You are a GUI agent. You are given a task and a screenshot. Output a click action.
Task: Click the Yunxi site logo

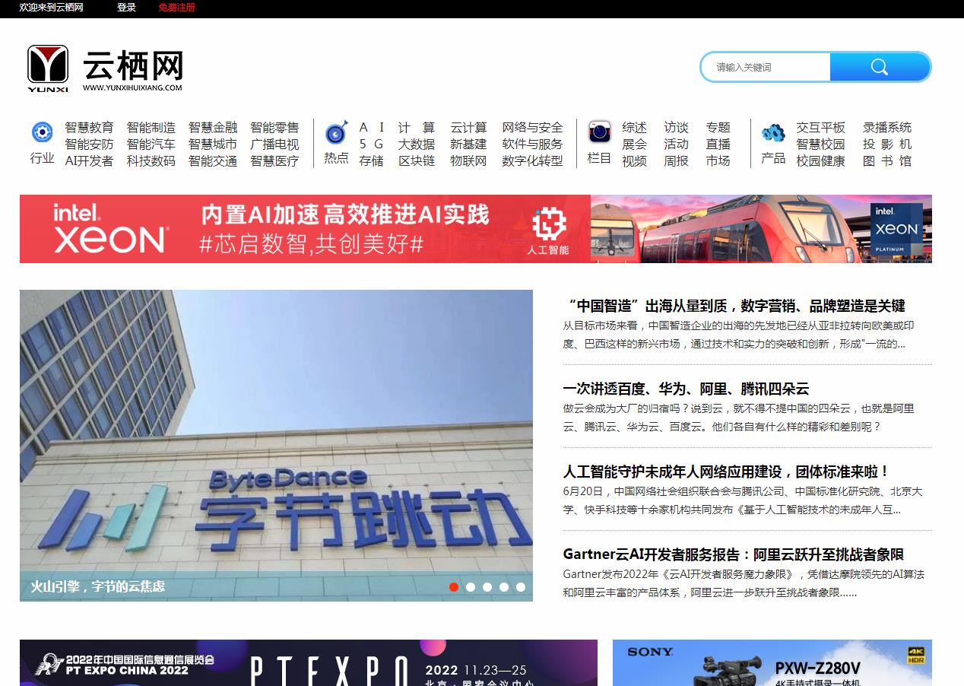105,68
